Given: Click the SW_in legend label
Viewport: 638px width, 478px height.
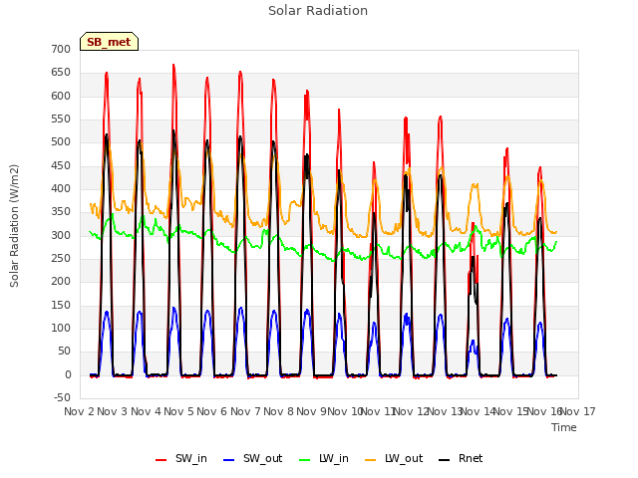Looking at the screenshot, I should [x=191, y=458].
